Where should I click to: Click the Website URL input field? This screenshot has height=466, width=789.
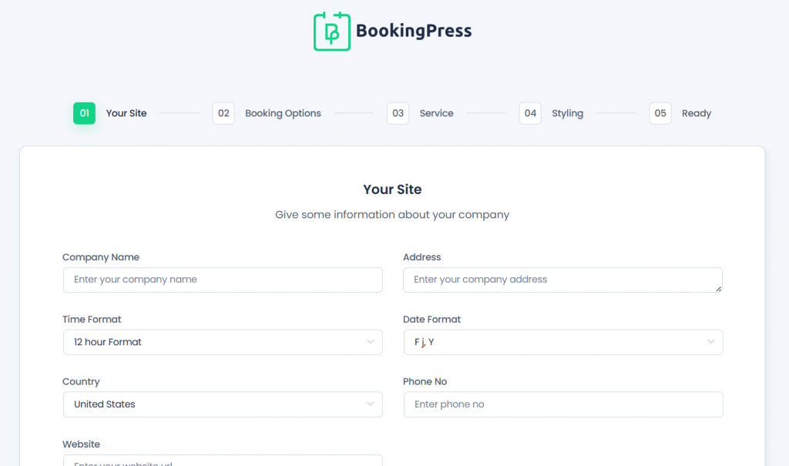[223, 462]
